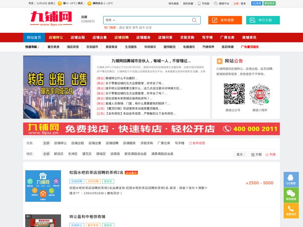Open 厂房仓库 nav tab
The width and height of the screenshot is (303, 227).
tap(227, 37)
